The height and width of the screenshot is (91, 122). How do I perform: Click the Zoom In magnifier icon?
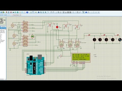[x=41, y=12]
